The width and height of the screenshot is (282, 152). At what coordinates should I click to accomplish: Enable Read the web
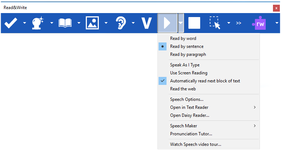click(209, 89)
